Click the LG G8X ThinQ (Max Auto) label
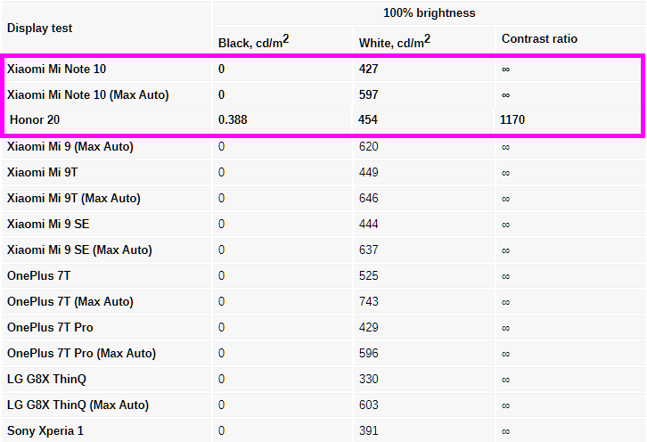 coord(78,405)
